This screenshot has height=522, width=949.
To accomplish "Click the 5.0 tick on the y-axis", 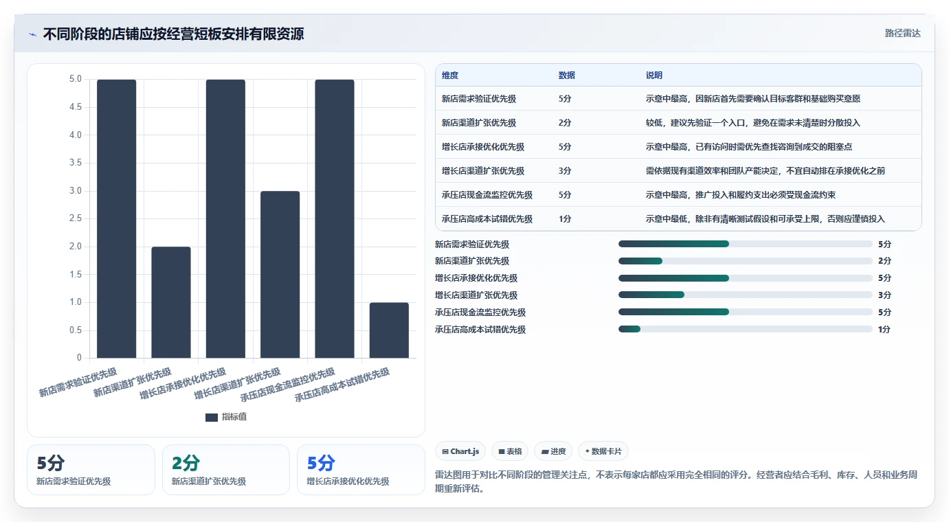I will coord(76,80).
